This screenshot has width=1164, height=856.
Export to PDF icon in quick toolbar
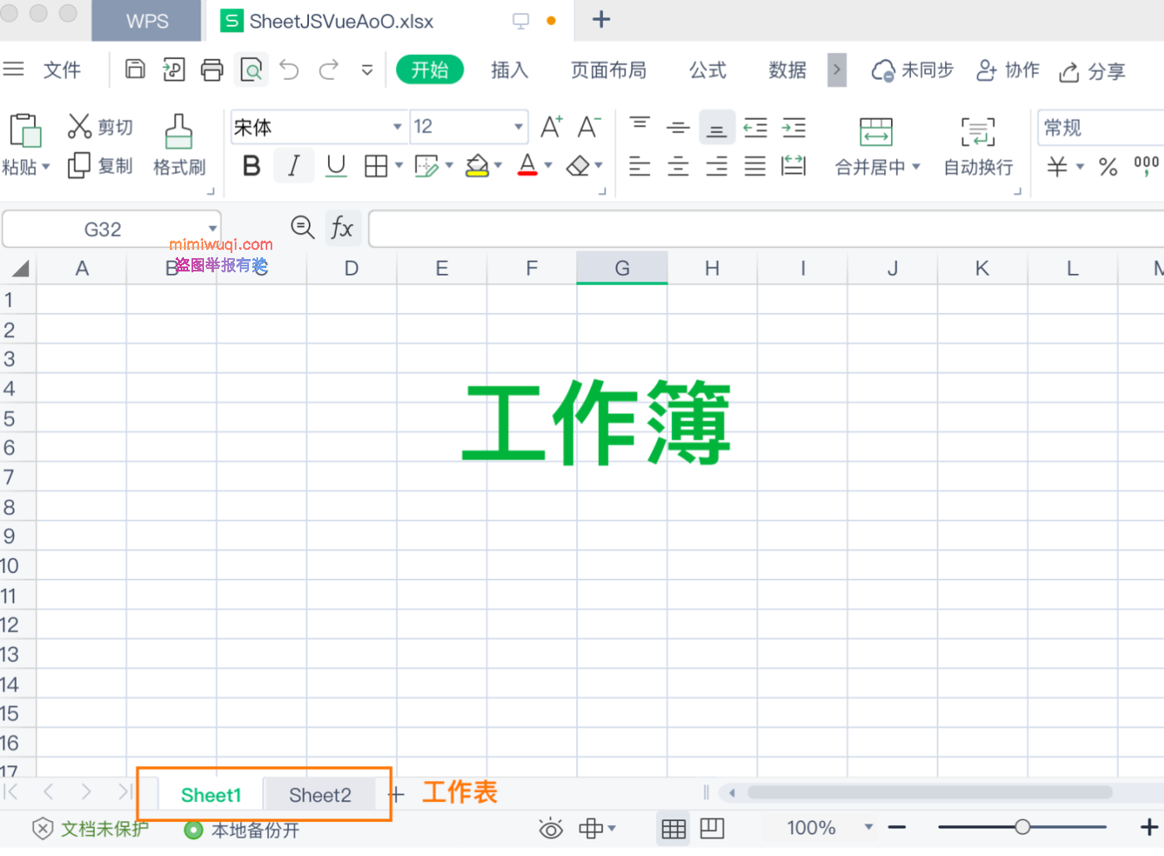[173, 69]
